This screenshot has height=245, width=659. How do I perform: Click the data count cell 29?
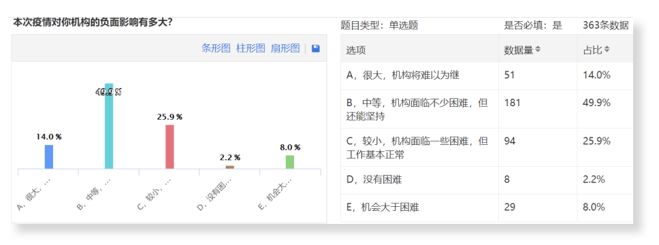[x=509, y=207]
